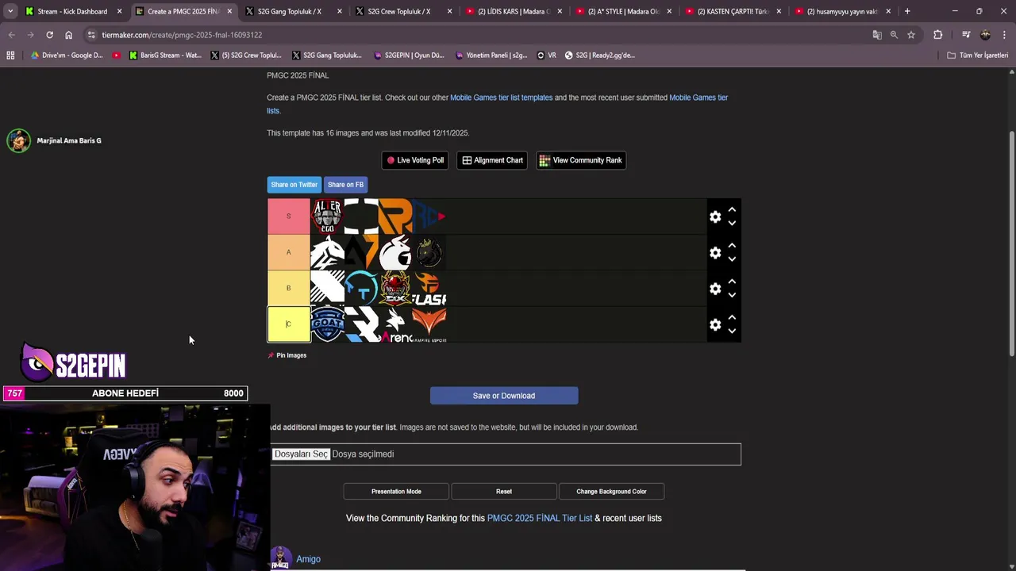
Task: Move B tier row down with arrow
Action: [x=732, y=294]
